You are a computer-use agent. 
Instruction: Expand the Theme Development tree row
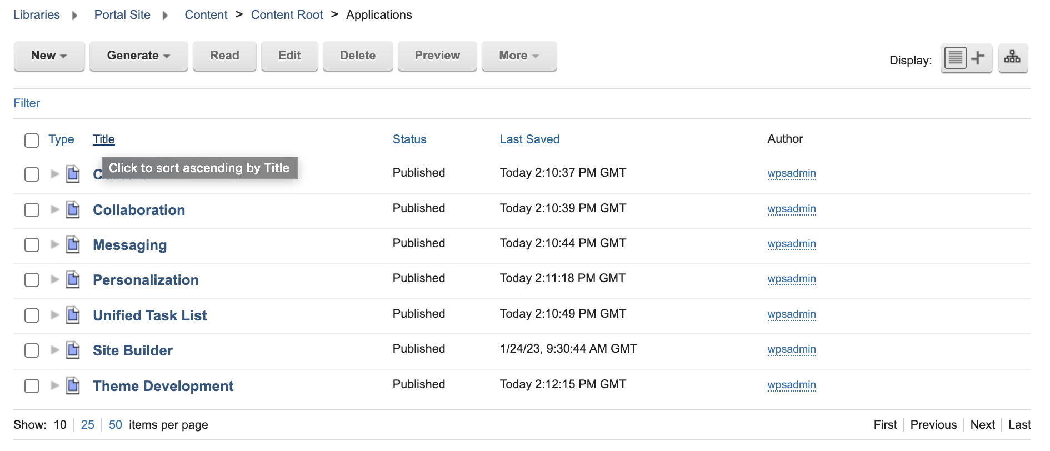click(x=54, y=385)
